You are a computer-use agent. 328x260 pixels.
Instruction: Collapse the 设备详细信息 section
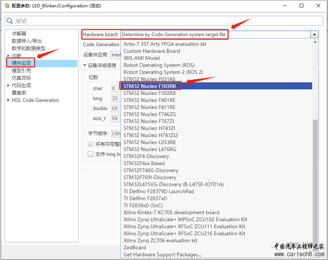click(x=85, y=65)
